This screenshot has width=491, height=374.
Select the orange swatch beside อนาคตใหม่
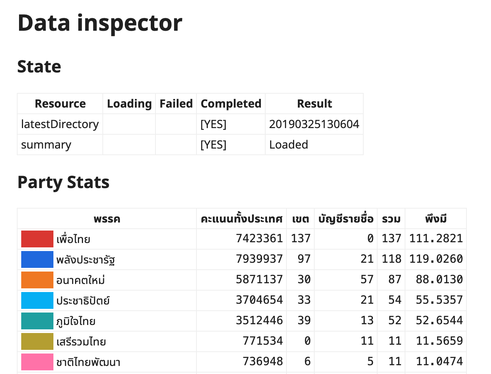coord(37,280)
